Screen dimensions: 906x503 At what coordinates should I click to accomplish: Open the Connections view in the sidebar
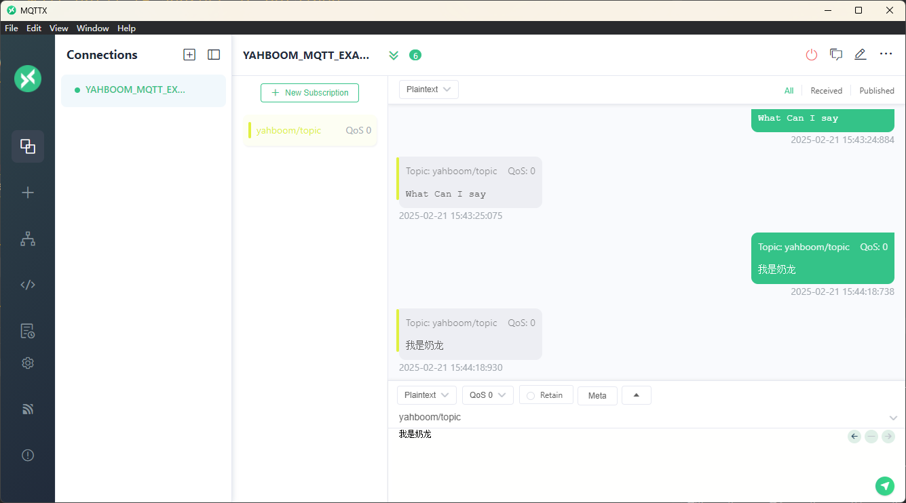click(28, 146)
